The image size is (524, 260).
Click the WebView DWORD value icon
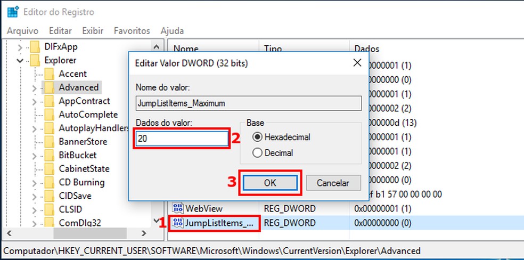pos(178,208)
